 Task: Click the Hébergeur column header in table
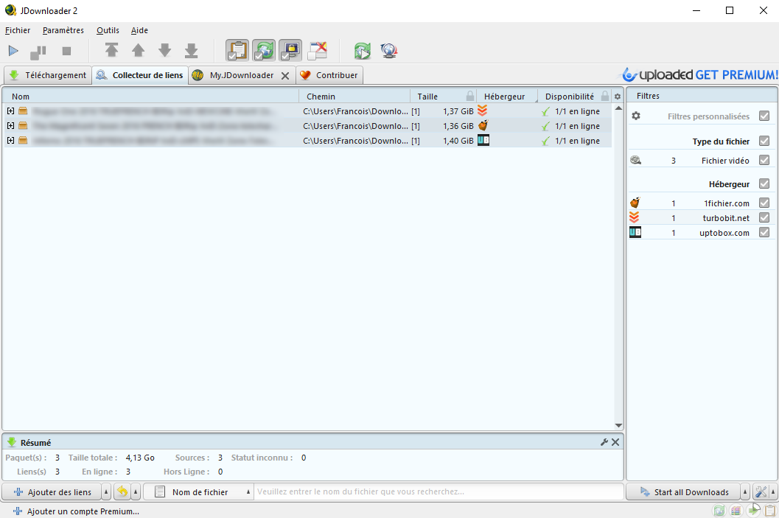point(507,97)
